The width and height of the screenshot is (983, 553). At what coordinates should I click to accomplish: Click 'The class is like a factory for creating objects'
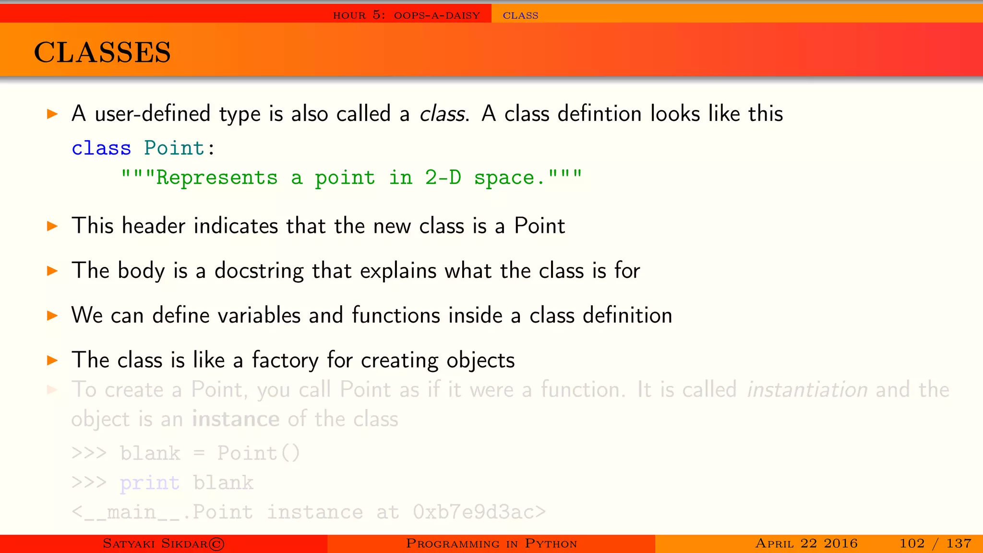[293, 360]
